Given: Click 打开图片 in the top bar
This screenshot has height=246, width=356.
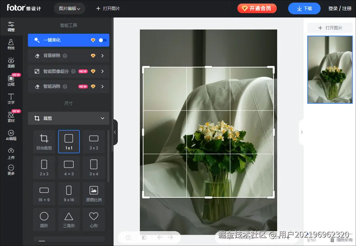Looking at the screenshot, I should 108,9.
